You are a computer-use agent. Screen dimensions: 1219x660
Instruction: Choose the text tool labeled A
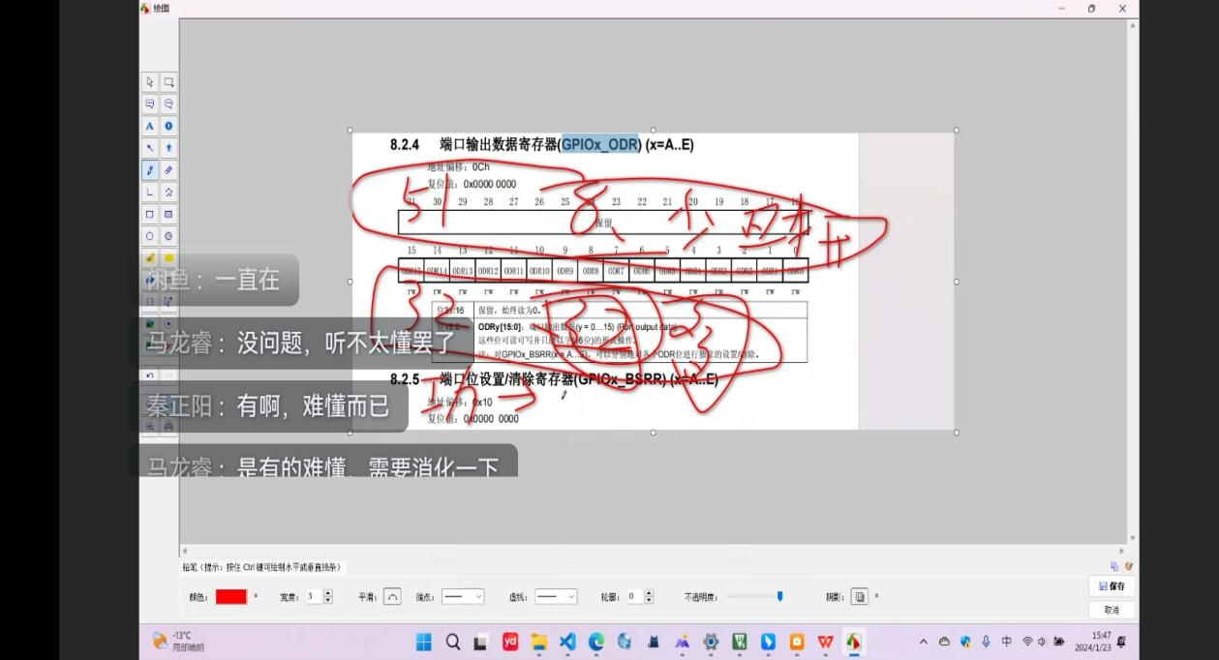point(150,126)
